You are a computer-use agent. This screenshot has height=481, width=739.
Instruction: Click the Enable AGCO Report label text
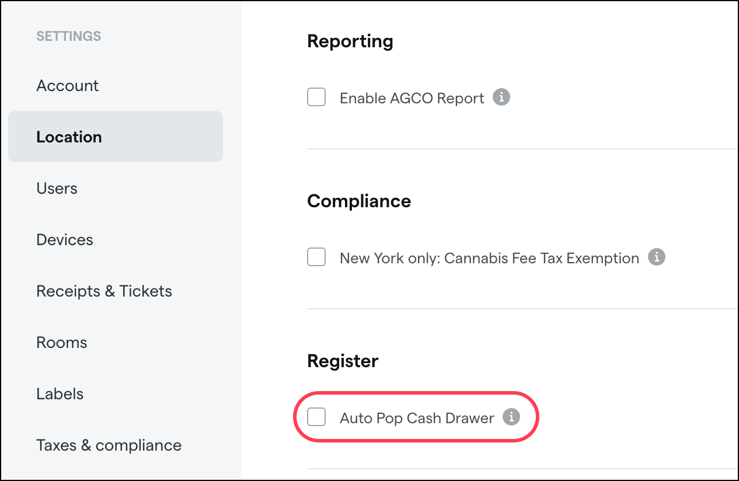[x=412, y=98]
